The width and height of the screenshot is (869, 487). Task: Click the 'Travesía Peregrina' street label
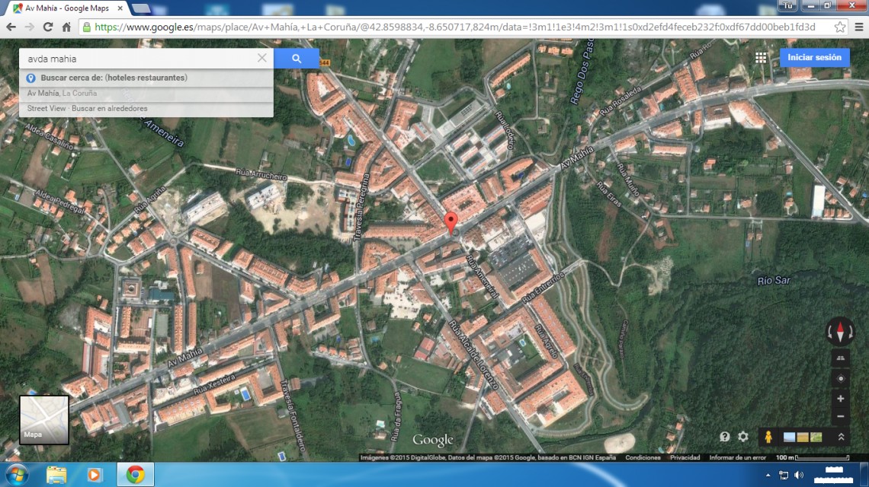pos(361,208)
